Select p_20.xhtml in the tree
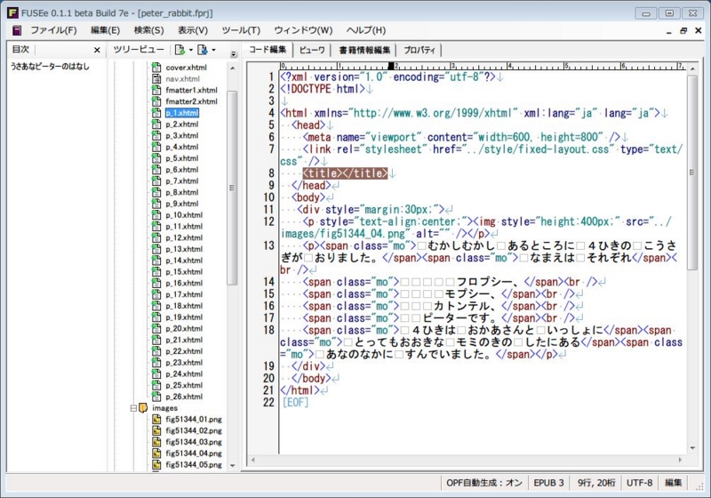This screenshot has width=711, height=498. (x=184, y=328)
